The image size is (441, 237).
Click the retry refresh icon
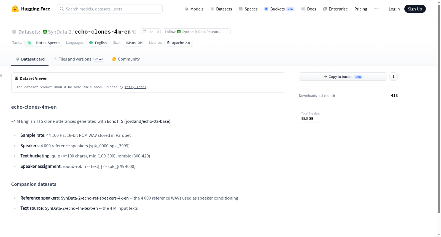tap(121, 87)
